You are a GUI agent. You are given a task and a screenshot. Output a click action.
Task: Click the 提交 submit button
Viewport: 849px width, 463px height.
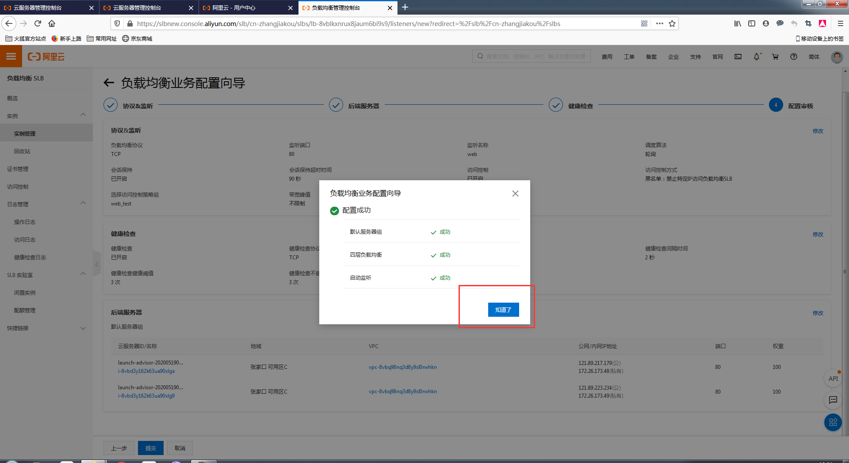(x=150, y=448)
